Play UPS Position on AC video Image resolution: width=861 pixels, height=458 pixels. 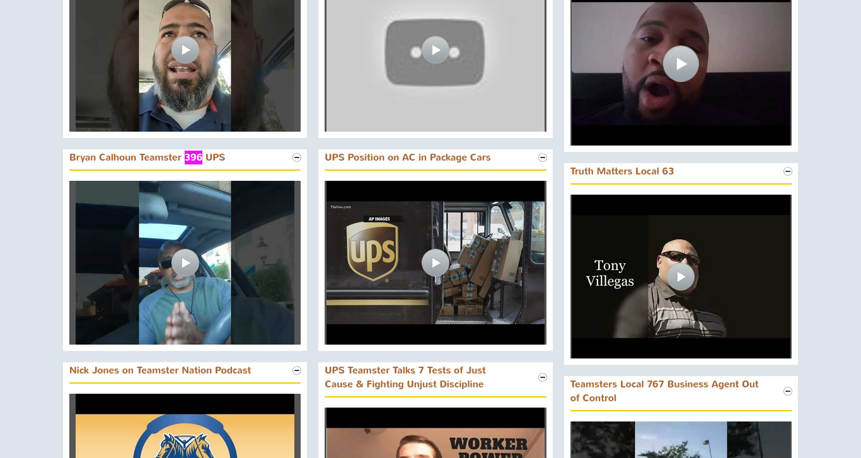(436, 263)
